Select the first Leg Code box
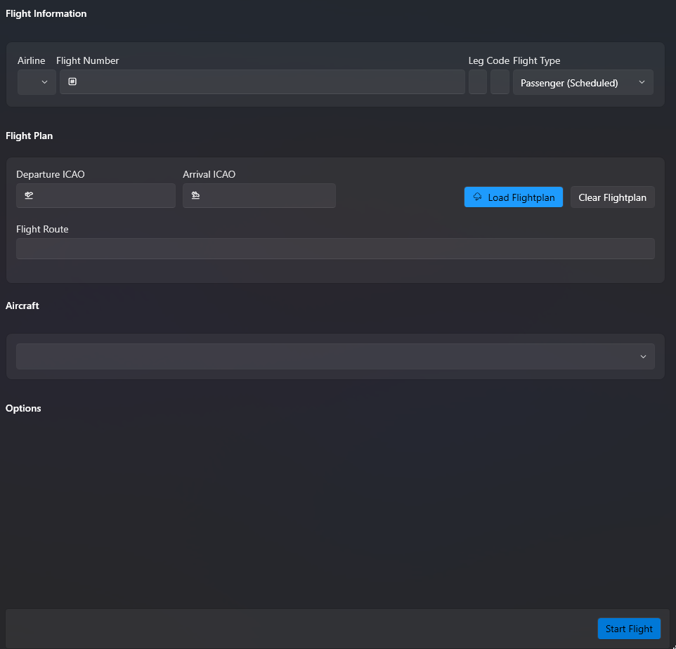Viewport: 676px width, 649px height. tap(478, 82)
